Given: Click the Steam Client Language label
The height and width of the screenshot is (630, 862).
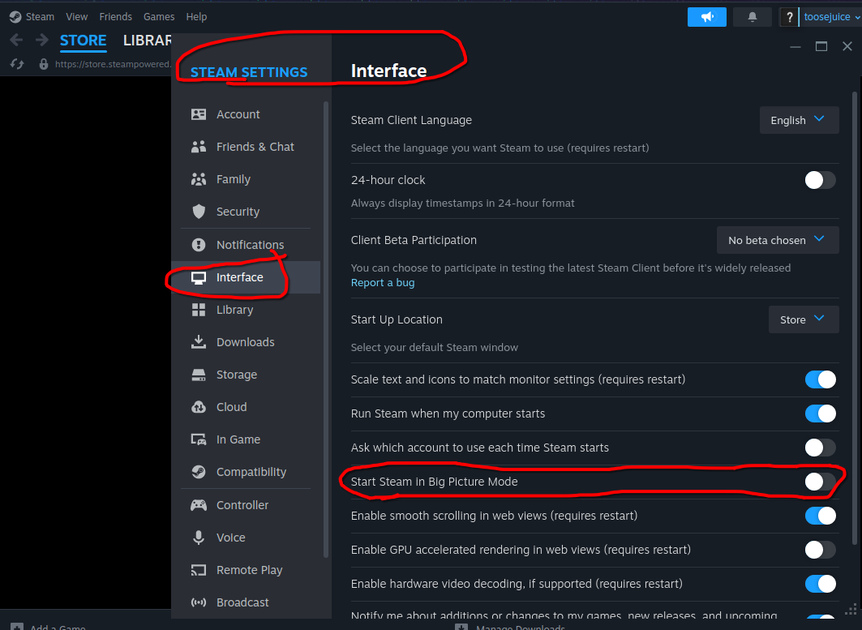Looking at the screenshot, I should (x=411, y=120).
